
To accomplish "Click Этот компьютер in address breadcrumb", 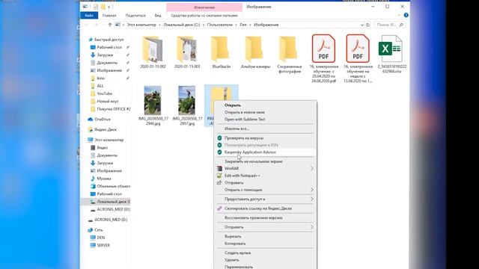I will (141, 25).
